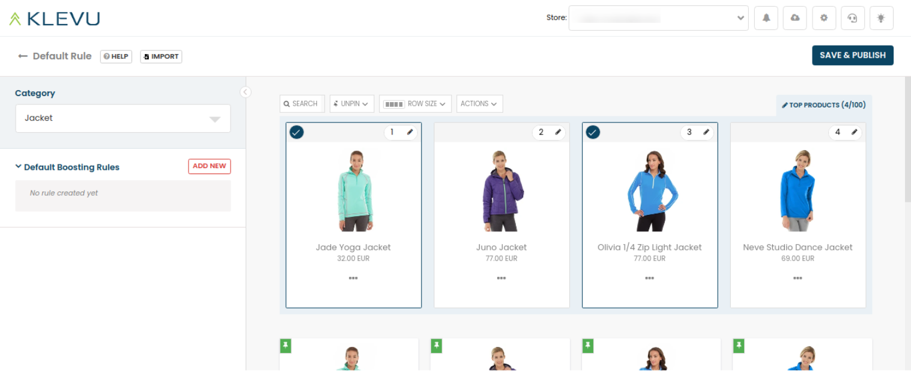Click the Search button in product toolbar
This screenshot has height=371, width=911.
pyautogui.click(x=302, y=104)
